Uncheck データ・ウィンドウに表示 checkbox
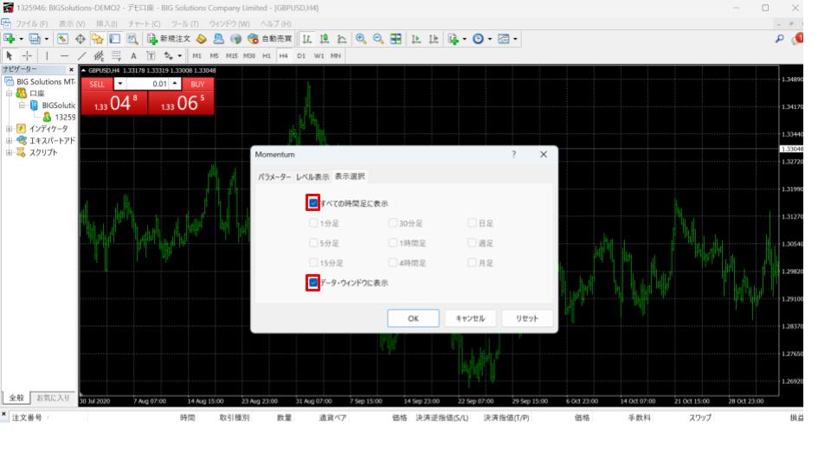The width and height of the screenshot is (831, 467). pyautogui.click(x=313, y=283)
